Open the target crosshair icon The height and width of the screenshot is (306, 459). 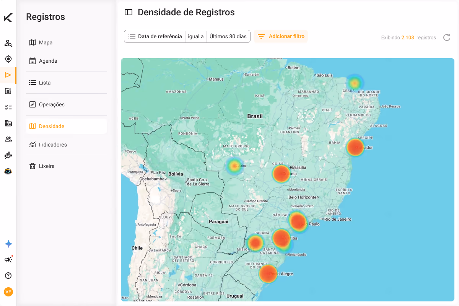click(8, 59)
